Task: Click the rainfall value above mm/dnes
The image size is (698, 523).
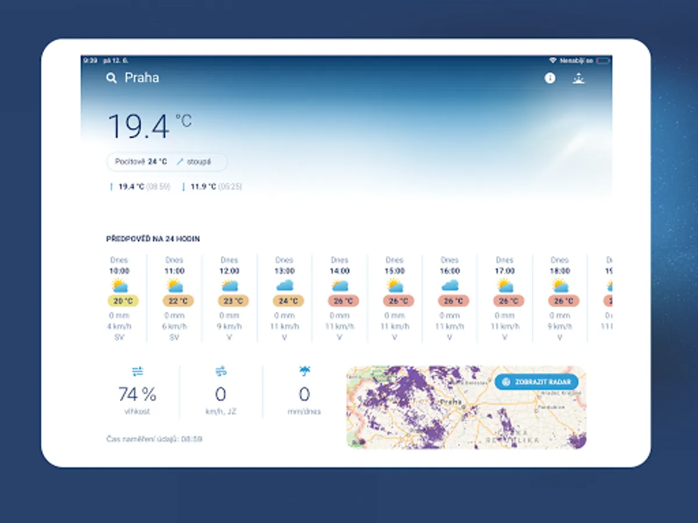Action: [304, 395]
